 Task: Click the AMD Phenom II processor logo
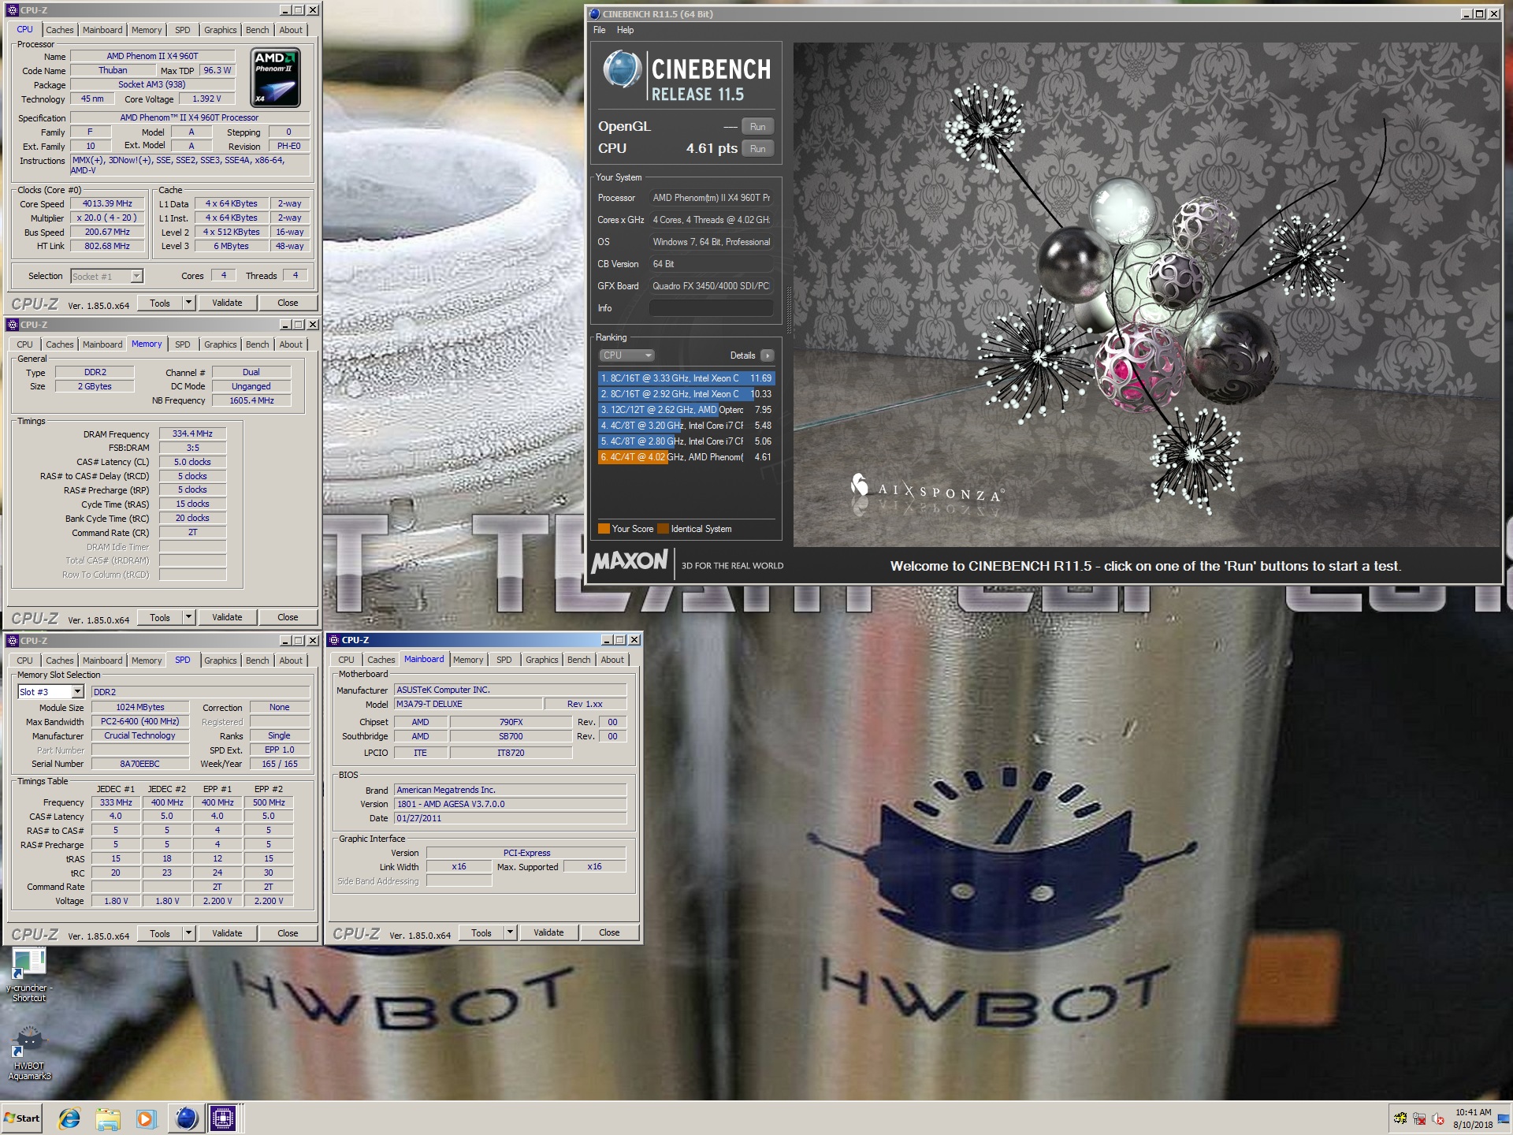pyautogui.click(x=275, y=77)
